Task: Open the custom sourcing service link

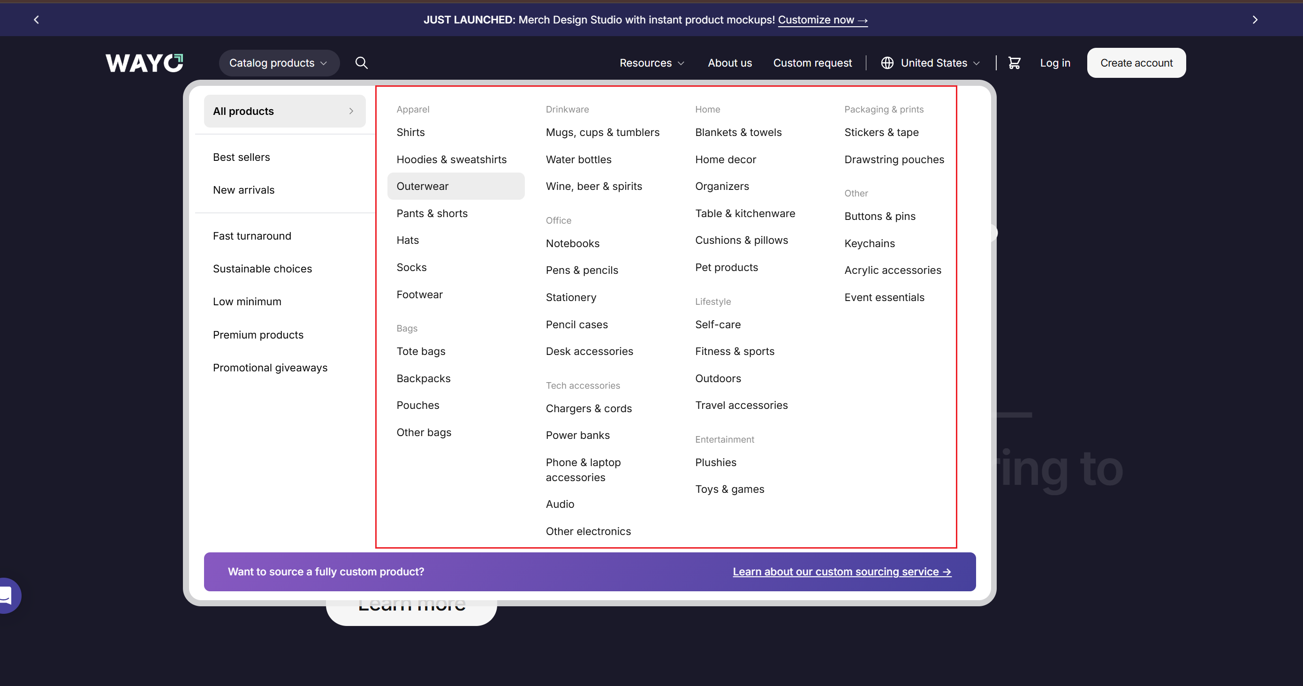Action: pyautogui.click(x=841, y=571)
